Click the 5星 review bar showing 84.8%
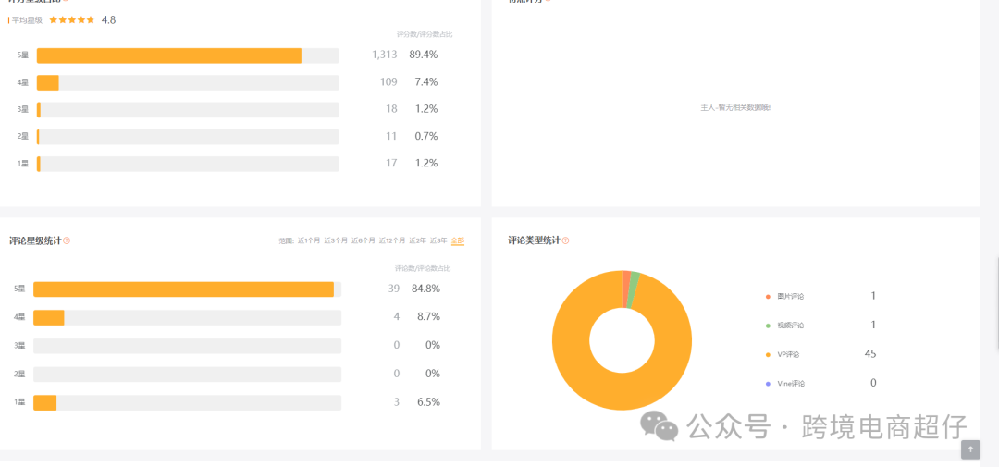999x467 pixels. (183, 289)
